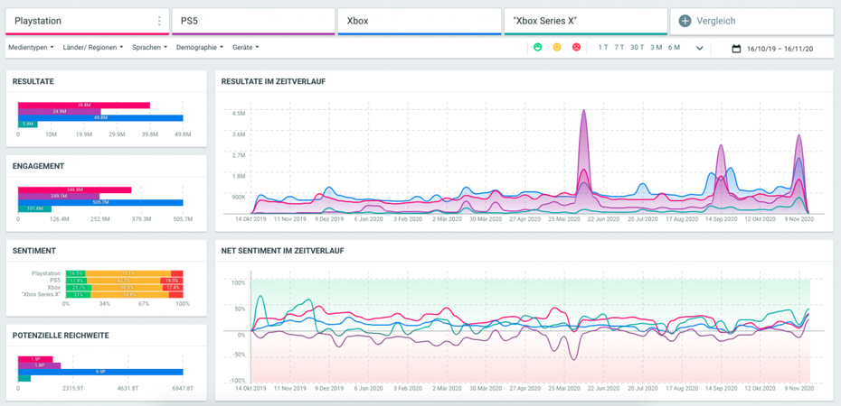Viewport: 841px width, 406px height.
Task: Open the Medientypen filter dropdown
Action: pyautogui.click(x=31, y=47)
